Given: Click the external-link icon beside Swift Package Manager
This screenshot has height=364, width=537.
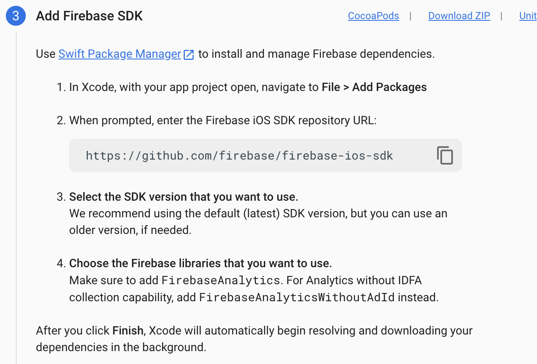Looking at the screenshot, I should 189,54.
